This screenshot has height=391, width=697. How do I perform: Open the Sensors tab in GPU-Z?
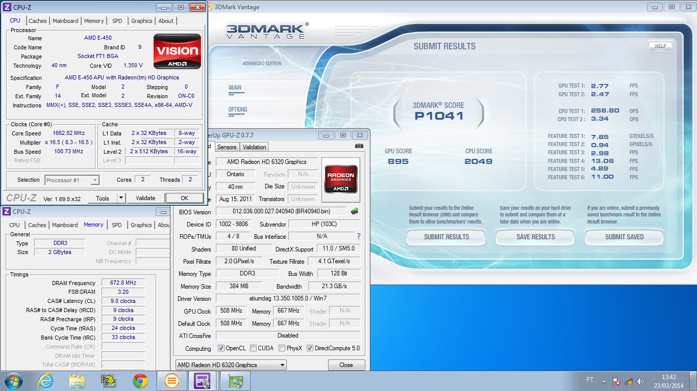point(227,147)
